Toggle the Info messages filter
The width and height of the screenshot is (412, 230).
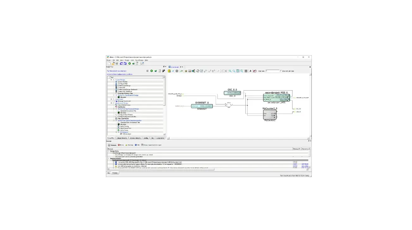(137, 145)
